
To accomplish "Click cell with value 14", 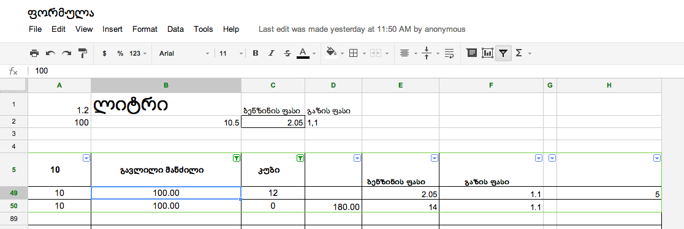I will pyautogui.click(x=400, y=206).
